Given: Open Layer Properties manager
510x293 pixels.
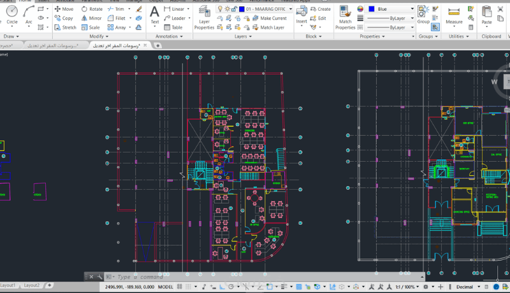Looking at the screenshot, I should point(204,18).
